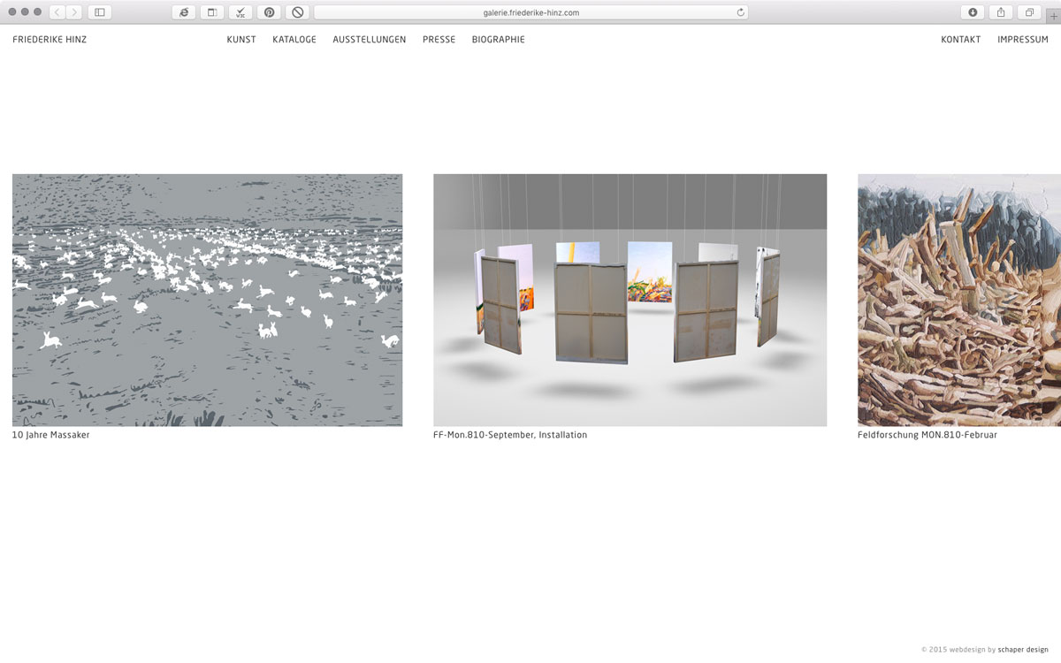
Task: Open the Safari downloads icon
Action: click(x=973, y=12)
